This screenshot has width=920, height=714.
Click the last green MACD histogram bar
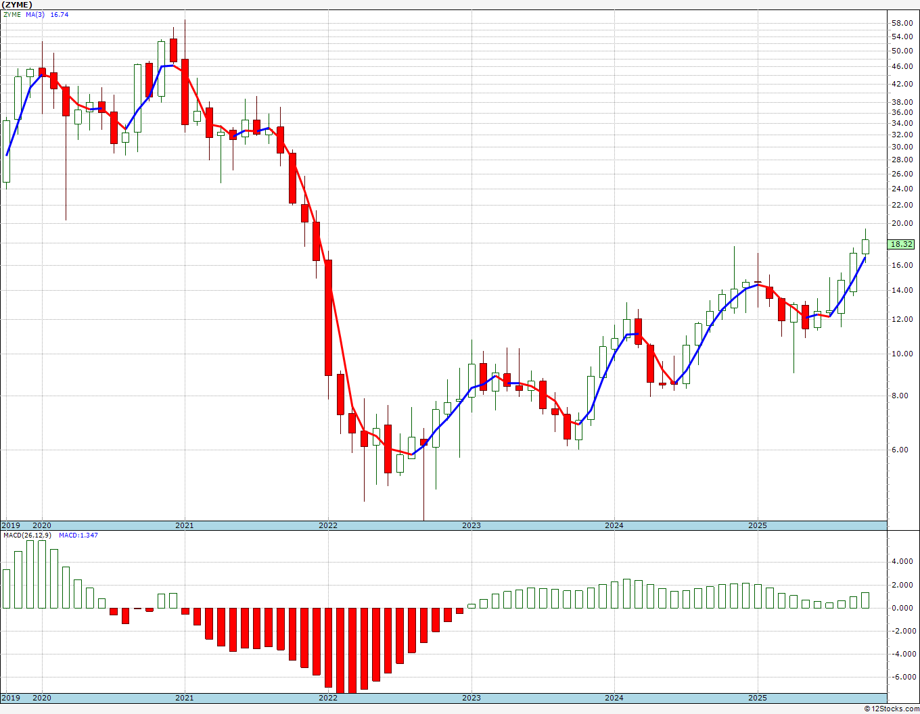click(x=865, y=600)
